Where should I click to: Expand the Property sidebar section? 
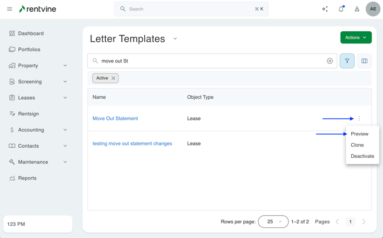pyautogui.click(x=65, y=66)
